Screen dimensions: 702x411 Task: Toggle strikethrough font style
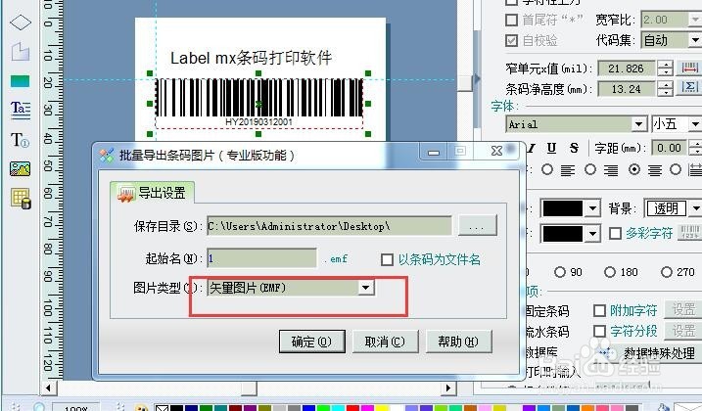[x=574, y=148]
